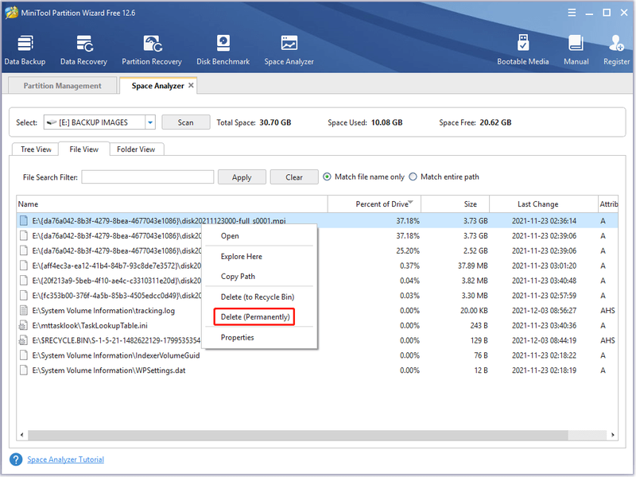Image resolution: width=636 pixels, height=477 pixels.
Task: Open the Data Backup tool
Action: (x=25, y=50)
